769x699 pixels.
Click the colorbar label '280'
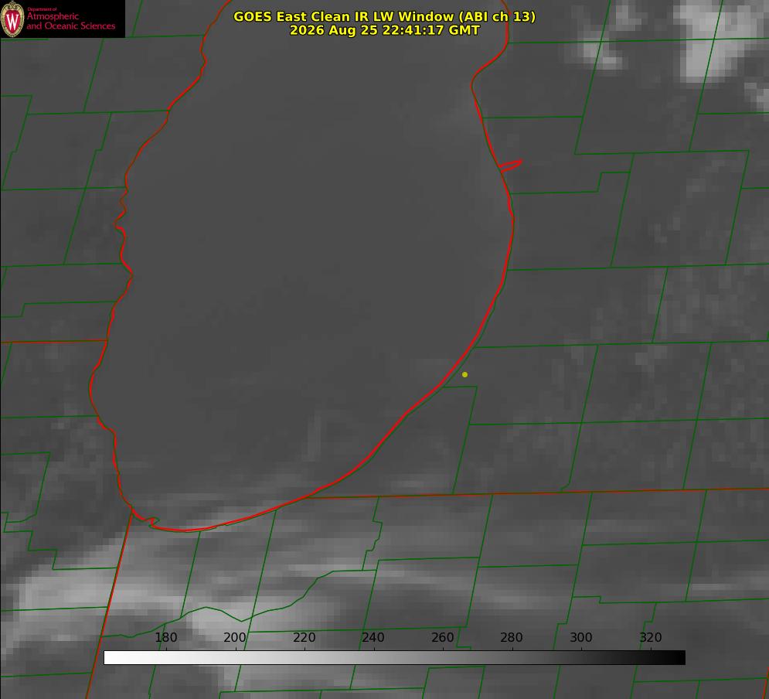click(x=512, y=637)
